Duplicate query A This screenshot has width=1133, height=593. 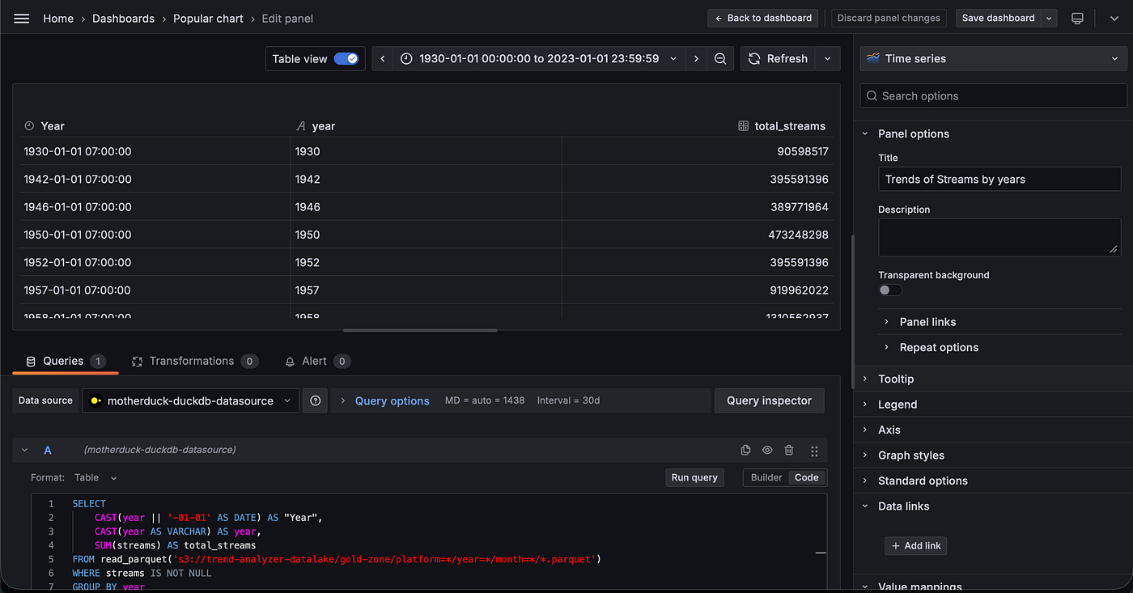pos(746,451)
